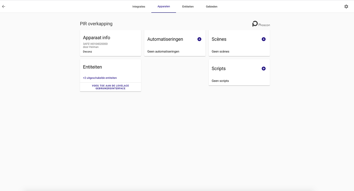Click the Geen scripts text
The height and width of the screenshot is (191, 354).
point(220,81)
